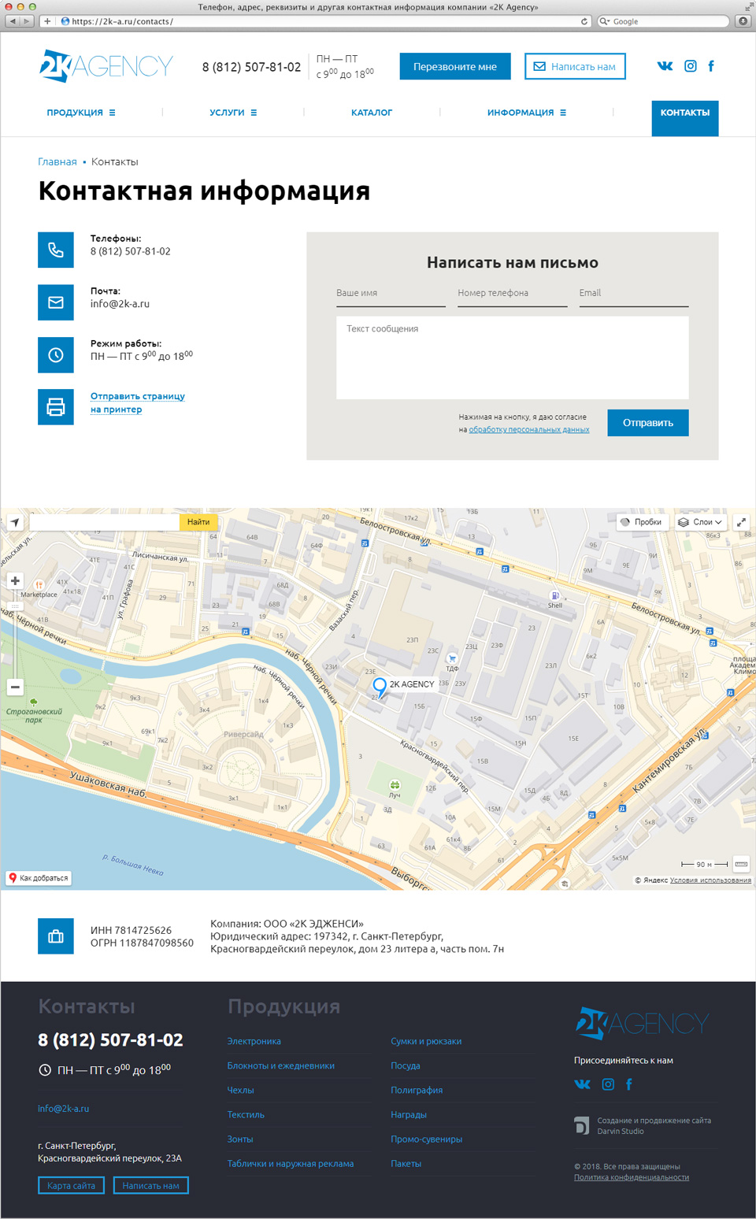Viewport: 756px width, 1219px height.
Task: Click browser forward arrow button
Action: (28, 21)
